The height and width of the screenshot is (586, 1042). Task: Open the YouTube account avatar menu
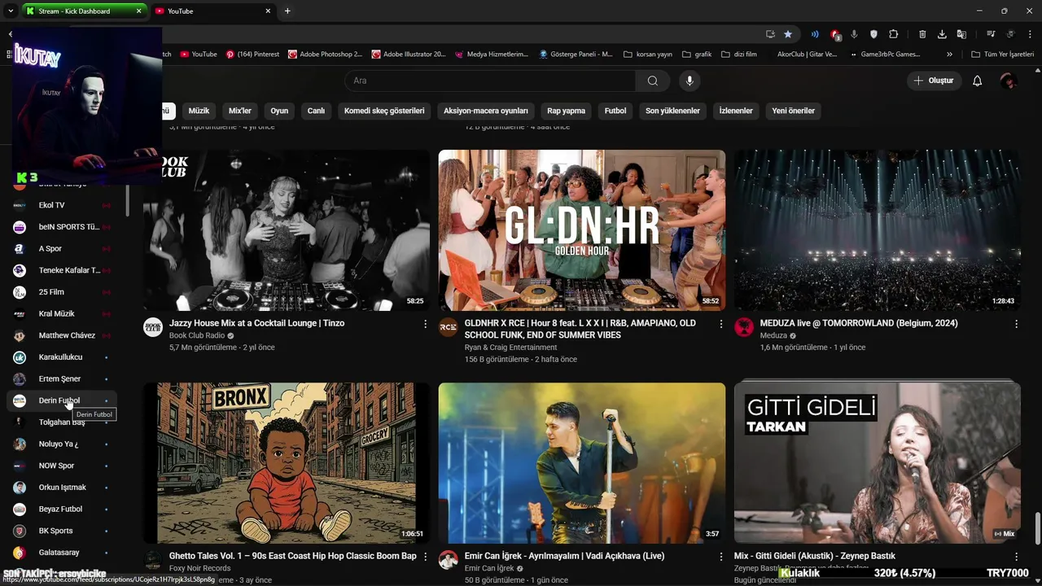pos(1009,81)
